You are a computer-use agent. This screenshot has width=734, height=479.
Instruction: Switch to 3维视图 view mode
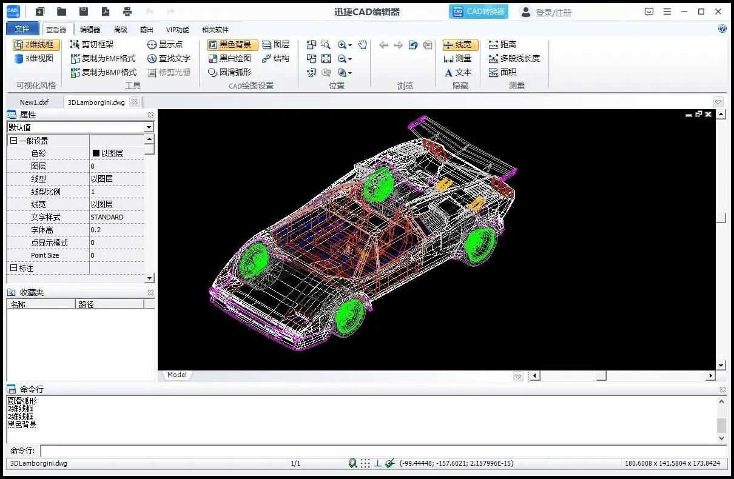34,58
